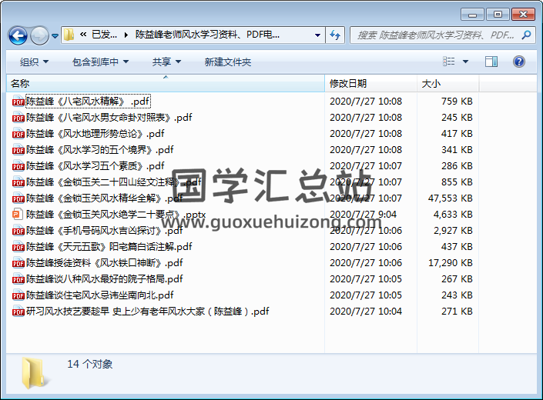Toggle the preview pane icon
Screen dimensions: 543x400
[x=491, y=62]
